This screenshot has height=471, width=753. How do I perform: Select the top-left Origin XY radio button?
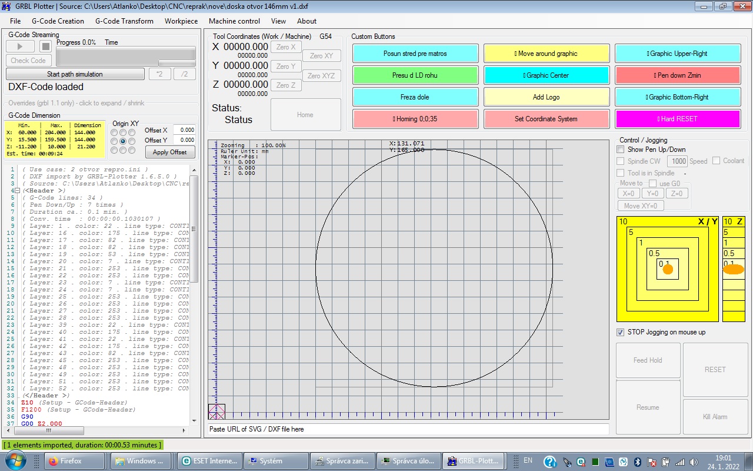pos(114,132)
